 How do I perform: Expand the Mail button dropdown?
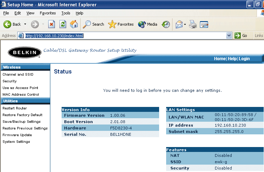point(185,24)
